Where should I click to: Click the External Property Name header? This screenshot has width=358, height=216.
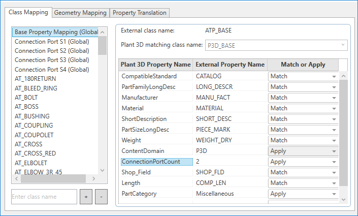(230, 65)
